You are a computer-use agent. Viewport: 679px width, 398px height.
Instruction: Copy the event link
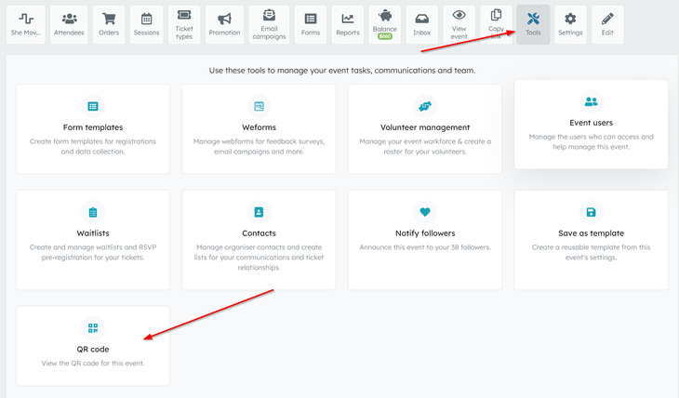click(496, 24)
